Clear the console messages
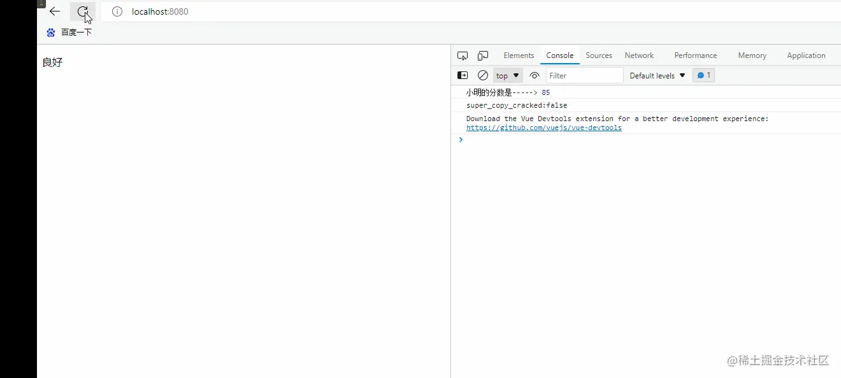Viewport: 841px width, 378px height. point(483,75)
